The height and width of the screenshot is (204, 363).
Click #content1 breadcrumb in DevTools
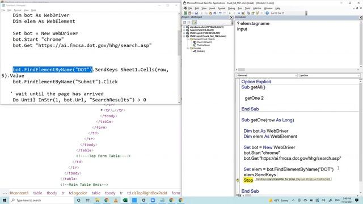(x=19, y=193)
